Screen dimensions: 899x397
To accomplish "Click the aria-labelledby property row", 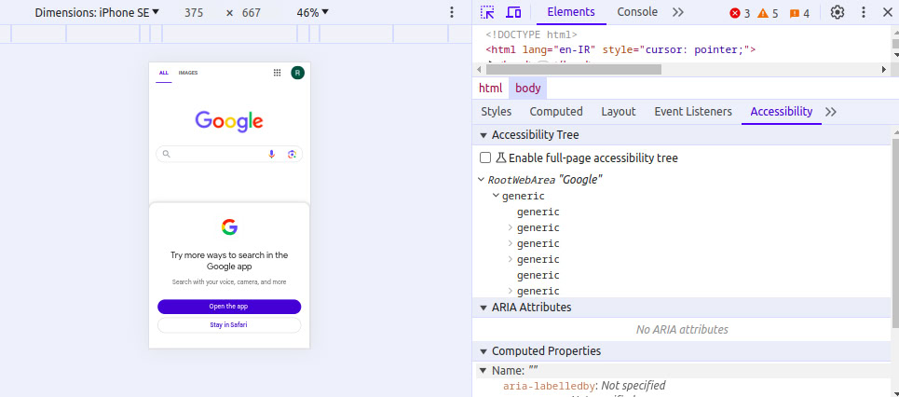I will [584, 386].
